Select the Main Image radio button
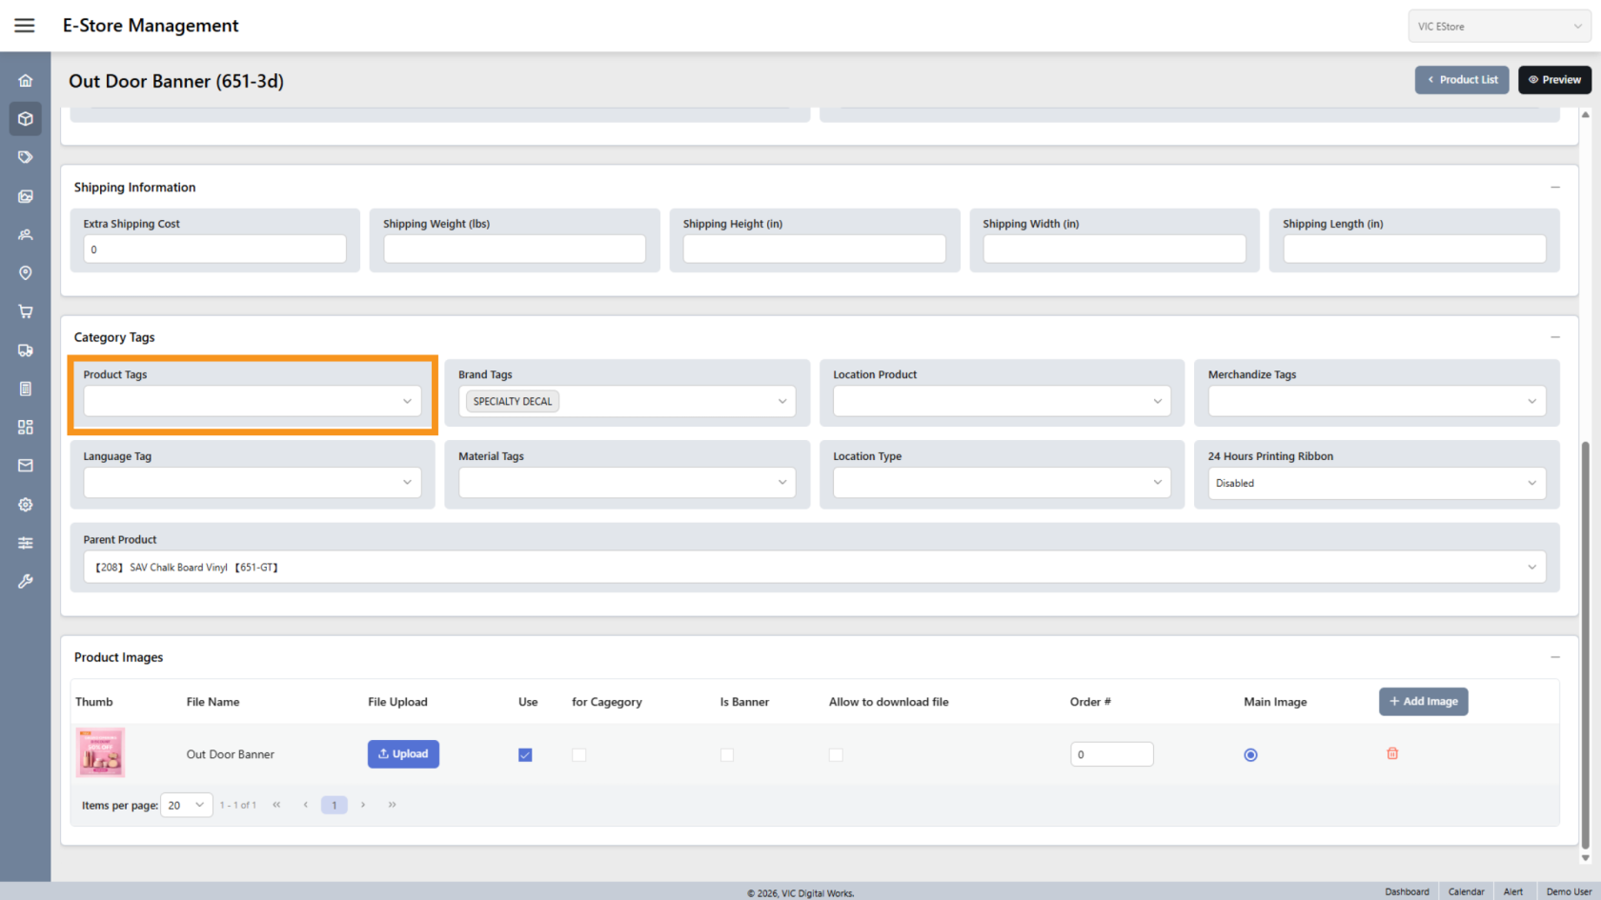This screenshot has height=900, width=1601. (1250, 755)
